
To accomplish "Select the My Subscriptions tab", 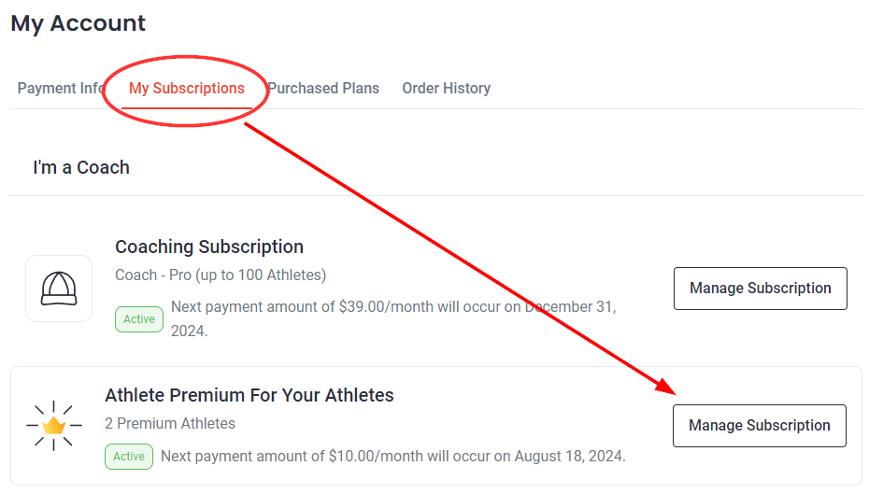I will tap(186, 88).
